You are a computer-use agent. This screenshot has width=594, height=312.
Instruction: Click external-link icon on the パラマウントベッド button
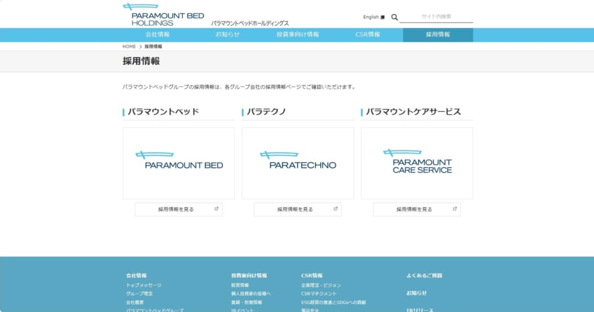216,209
